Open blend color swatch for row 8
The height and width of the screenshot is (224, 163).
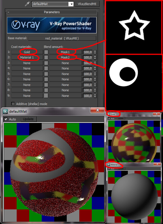[46, 90]
